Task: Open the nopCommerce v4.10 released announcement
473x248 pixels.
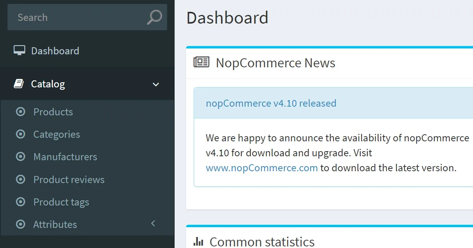Action: [271, 103]
